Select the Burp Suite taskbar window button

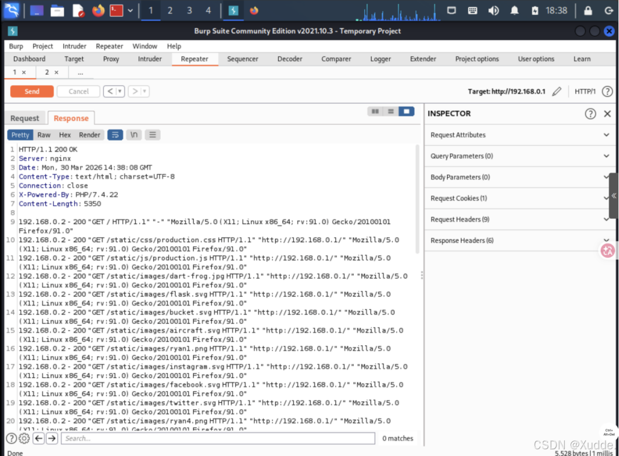[x=234, y=11]
